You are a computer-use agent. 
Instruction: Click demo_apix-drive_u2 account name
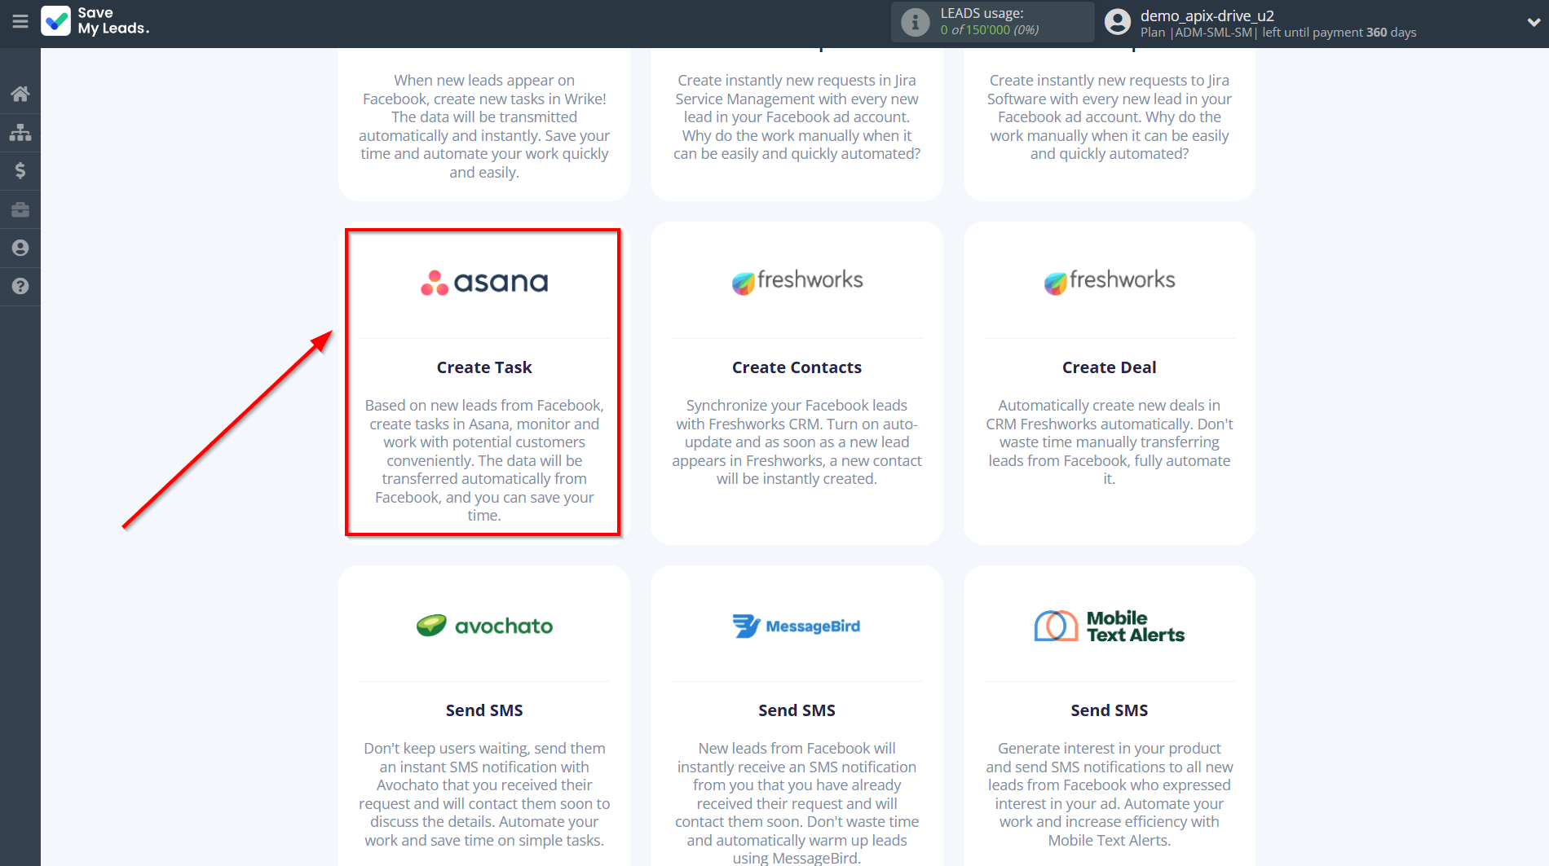click(1207, 15)
